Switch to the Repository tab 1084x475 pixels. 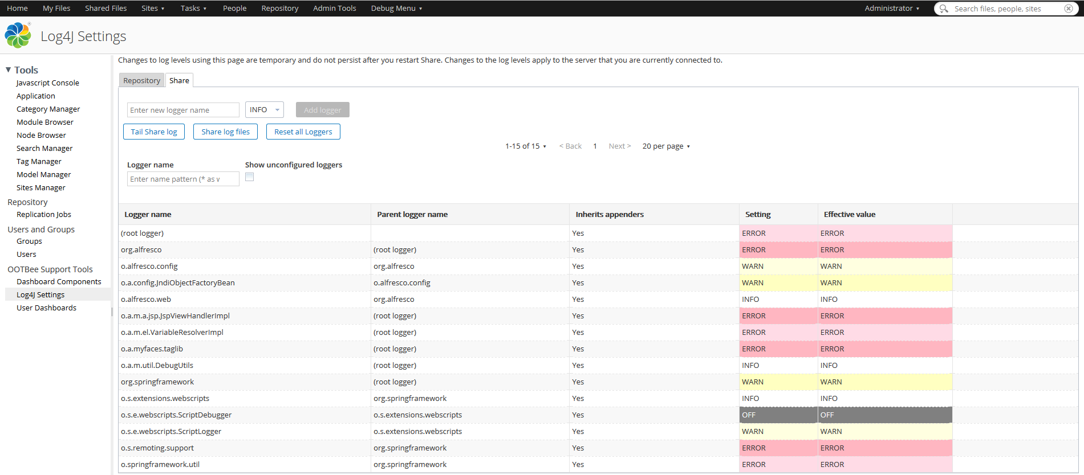pos(141,80)
